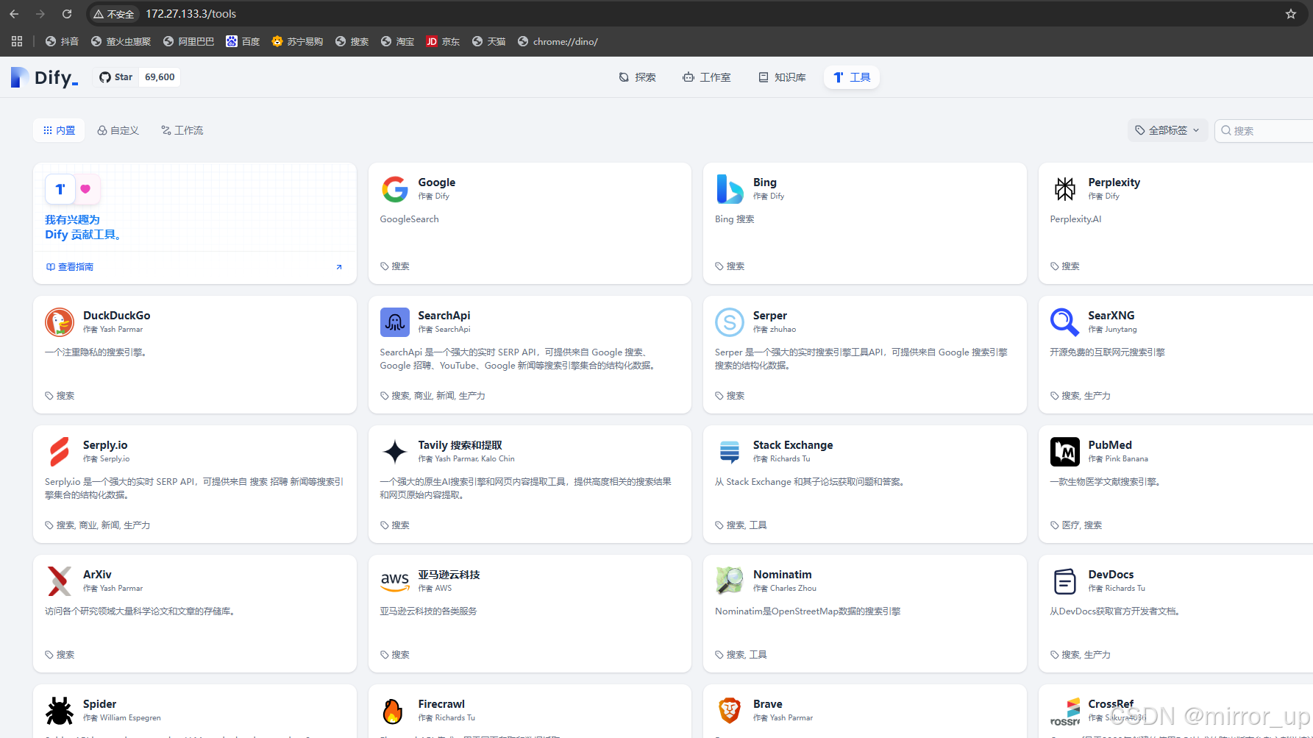This screenshot has width=1313, height=738.
Task: Click the Brave lion icon
Action: [730, 711]
